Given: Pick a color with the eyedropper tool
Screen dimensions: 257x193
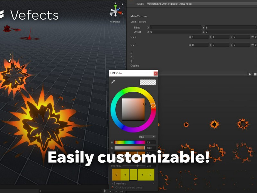Looking at the screenshot, I should (x=113, y=82).
